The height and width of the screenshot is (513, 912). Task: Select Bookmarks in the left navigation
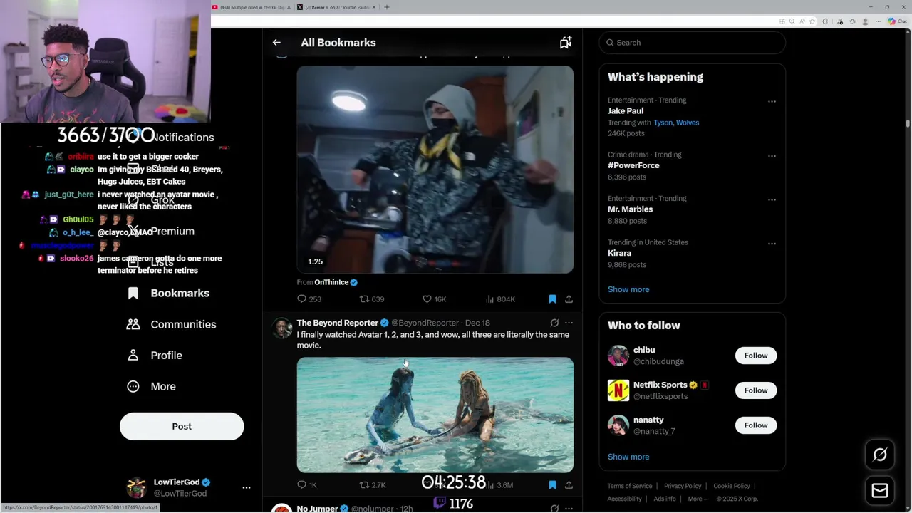coord(168,293)
